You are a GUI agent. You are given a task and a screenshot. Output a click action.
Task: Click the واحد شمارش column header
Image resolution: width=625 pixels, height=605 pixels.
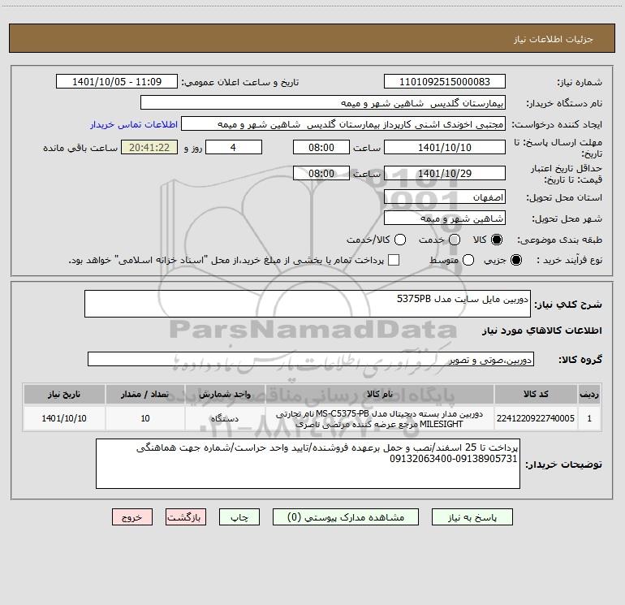point(225,394)
